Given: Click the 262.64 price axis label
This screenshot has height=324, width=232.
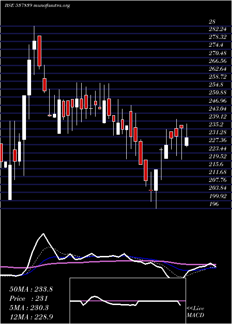Looking at the screenshot, I should pos(217,69).
